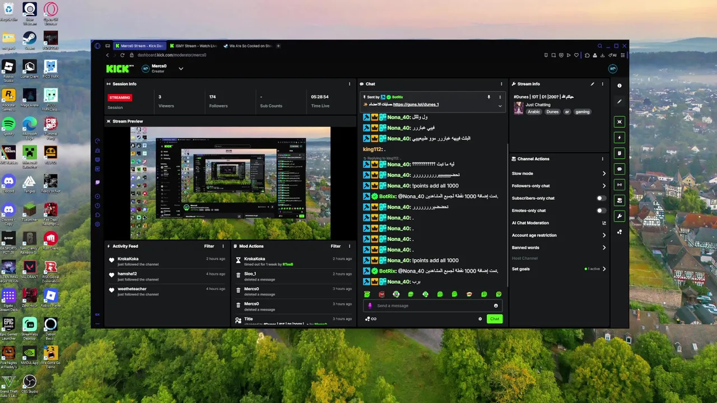Select KrokaKoka in Activity Feed

[x=128, y=259]
